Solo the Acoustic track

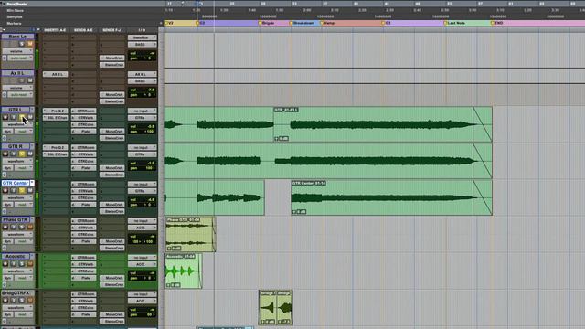tap(22, 264)
